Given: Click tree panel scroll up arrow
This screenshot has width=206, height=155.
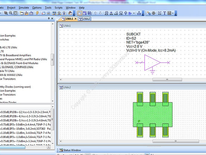Looking at the screenshot, I should tap(53, 24).
